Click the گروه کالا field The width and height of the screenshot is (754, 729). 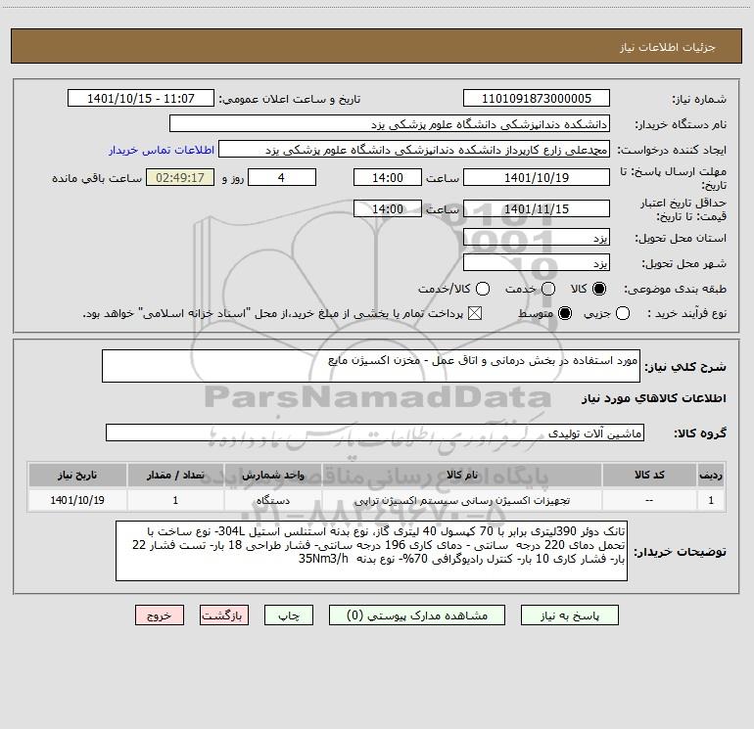375,433
